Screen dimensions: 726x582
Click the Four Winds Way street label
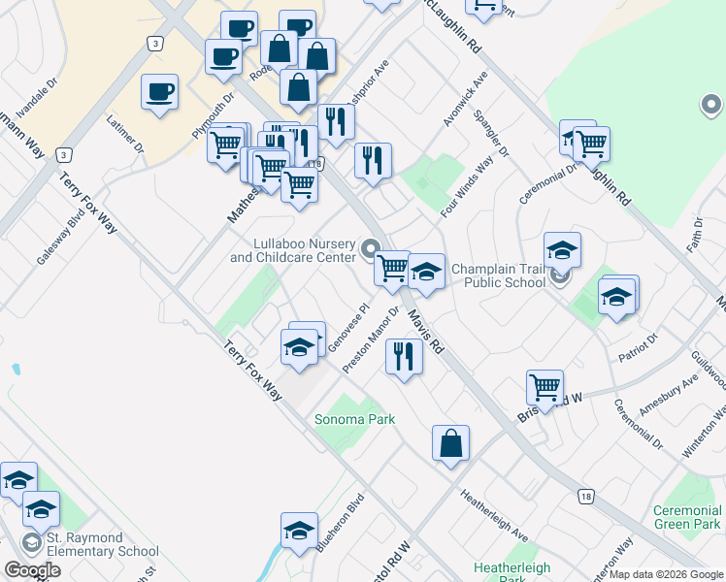point(467,187)
